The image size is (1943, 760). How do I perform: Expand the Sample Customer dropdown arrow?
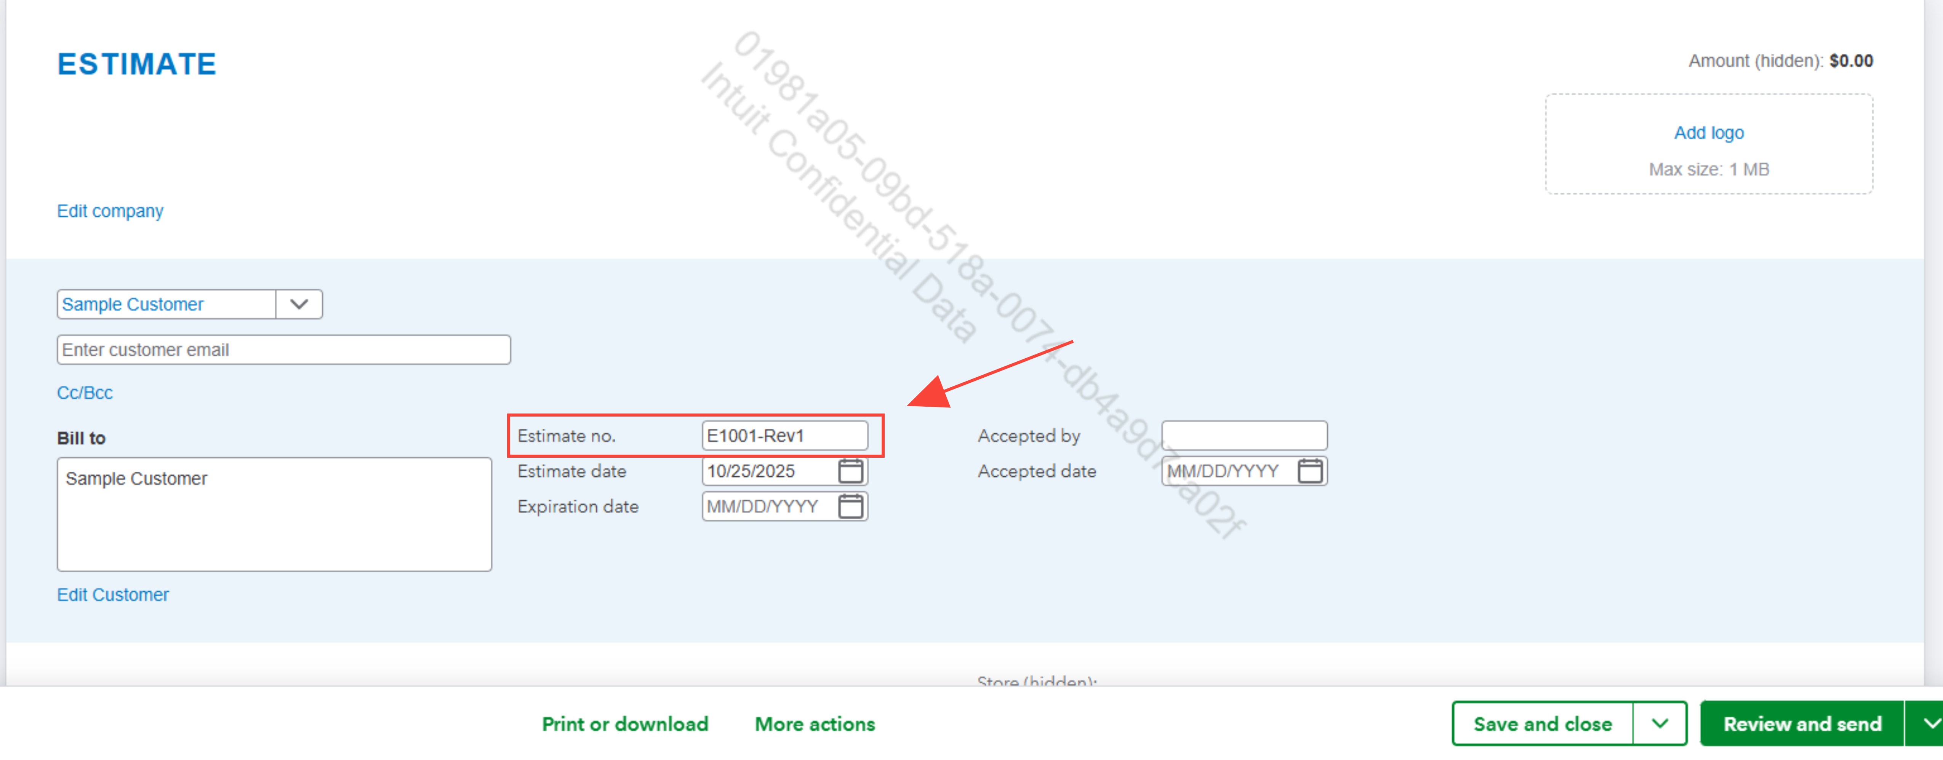pos(299,305)
